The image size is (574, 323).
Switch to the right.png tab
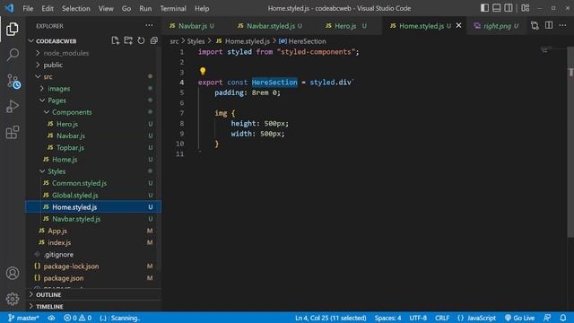point(496,26)
